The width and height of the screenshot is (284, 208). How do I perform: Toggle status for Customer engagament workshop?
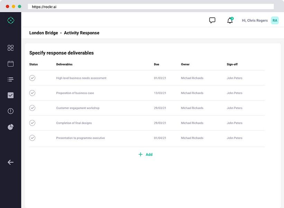pos(32,108)
